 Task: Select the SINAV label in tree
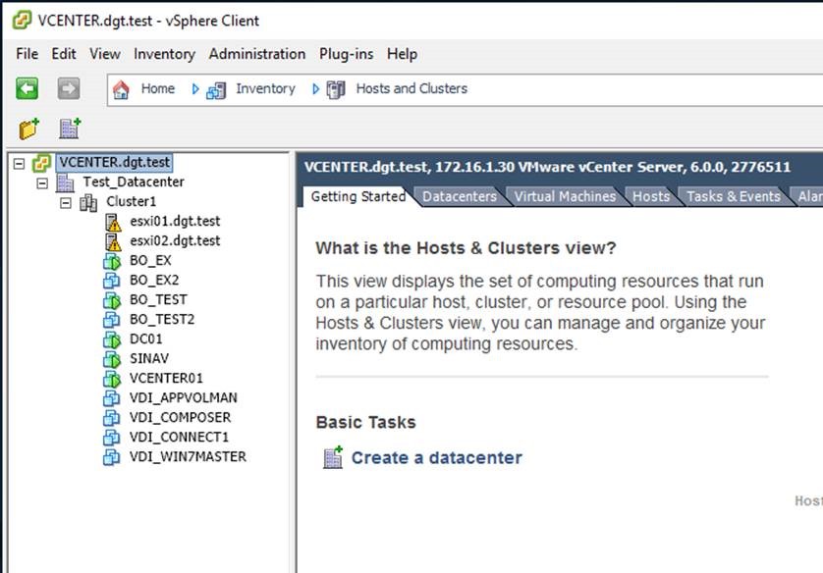click(x=149, y=358)
